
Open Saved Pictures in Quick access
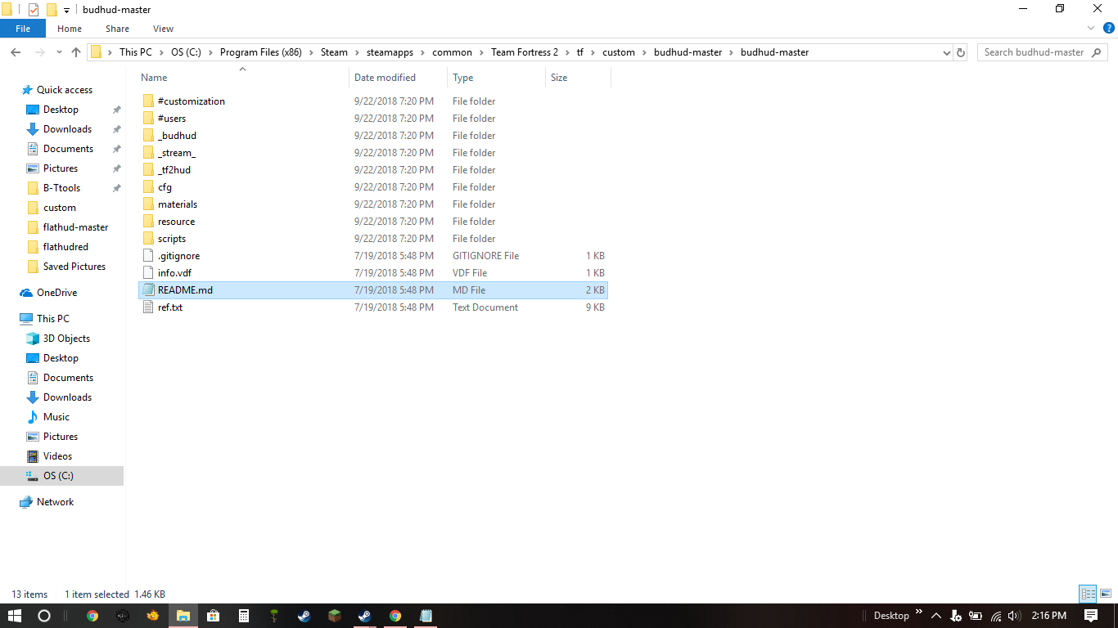click(74, 267)
